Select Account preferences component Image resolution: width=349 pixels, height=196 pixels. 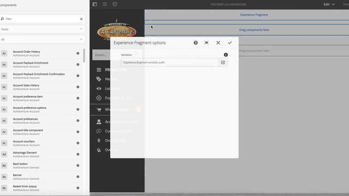click(x=41, y=121)
